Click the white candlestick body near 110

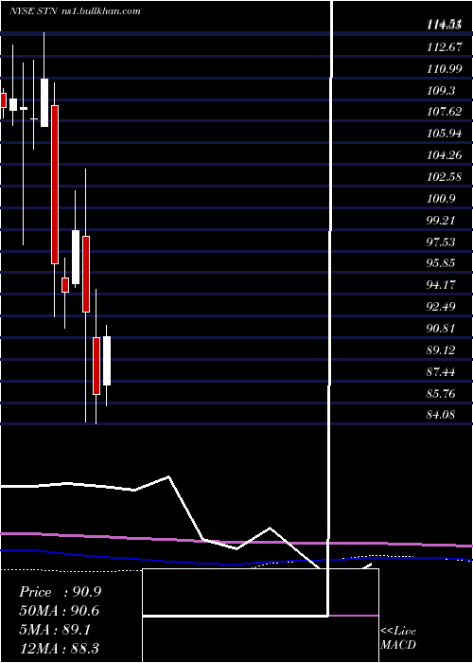[x=44, y=102]
